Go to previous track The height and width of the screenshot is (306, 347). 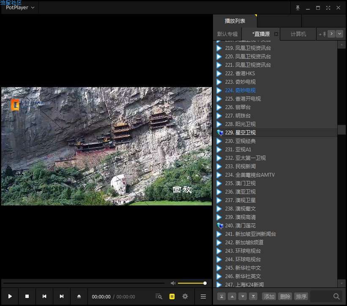coord(44,296)
